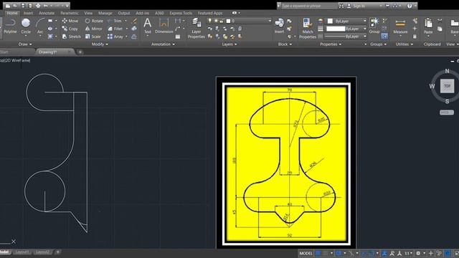The height and width of the screenshot is (258, 459).
Task: Click the Copy tool in Modify
Action: [70, 29]
